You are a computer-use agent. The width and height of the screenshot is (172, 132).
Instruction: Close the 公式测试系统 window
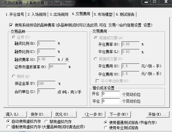tap(166, 2)
